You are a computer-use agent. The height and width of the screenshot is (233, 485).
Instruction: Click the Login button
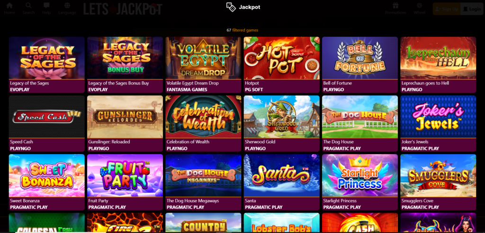[x=472, y=9]
